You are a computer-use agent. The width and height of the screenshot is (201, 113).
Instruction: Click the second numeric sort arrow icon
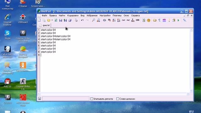(128, 20)
